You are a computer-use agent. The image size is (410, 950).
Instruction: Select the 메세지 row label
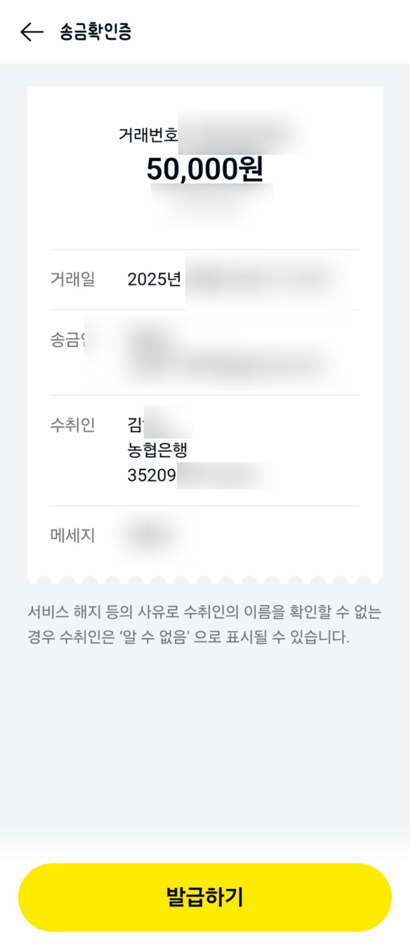click(x=73, y=536)
